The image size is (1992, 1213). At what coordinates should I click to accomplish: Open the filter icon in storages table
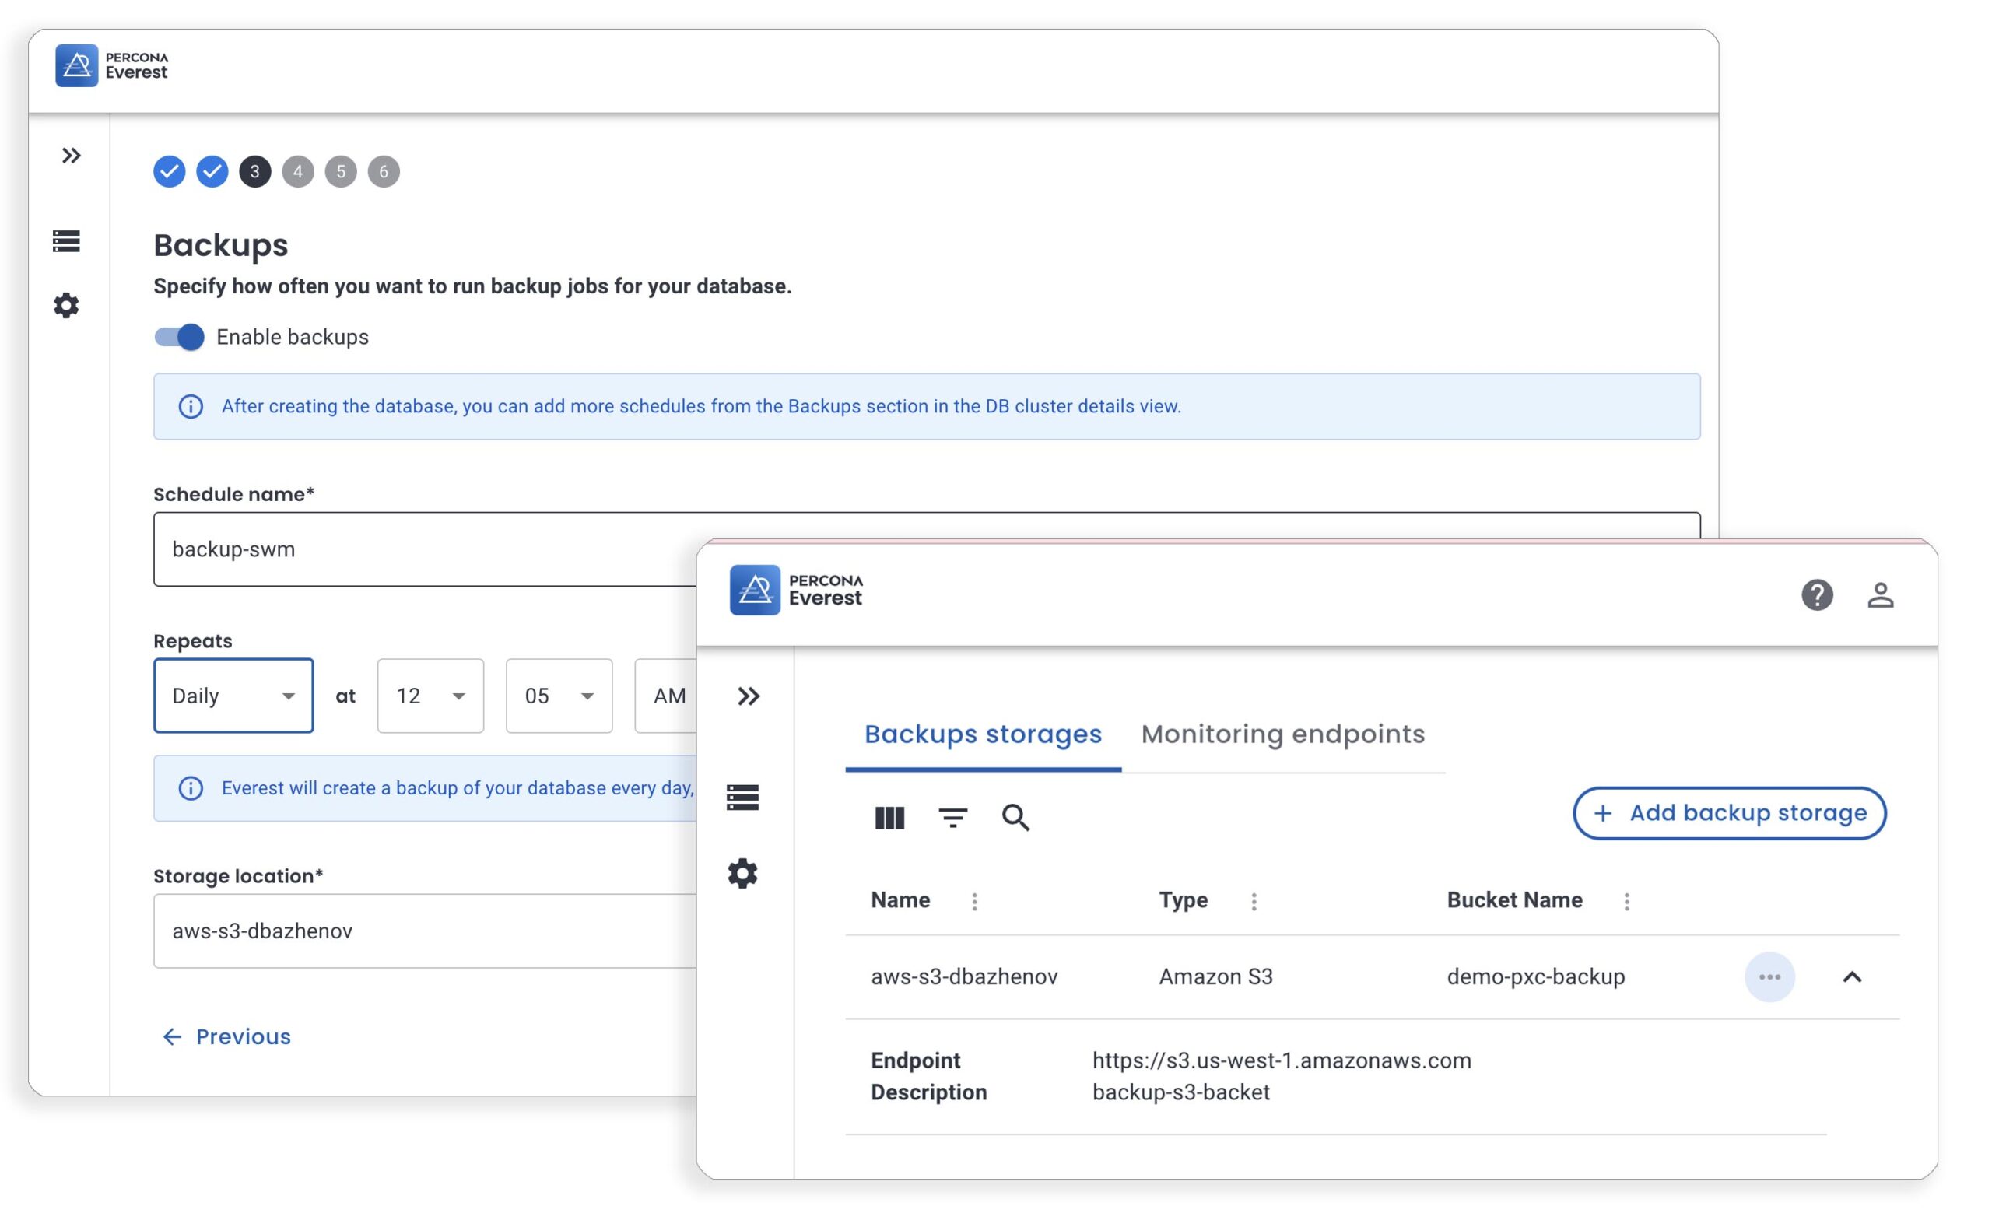tap(952, 818)
